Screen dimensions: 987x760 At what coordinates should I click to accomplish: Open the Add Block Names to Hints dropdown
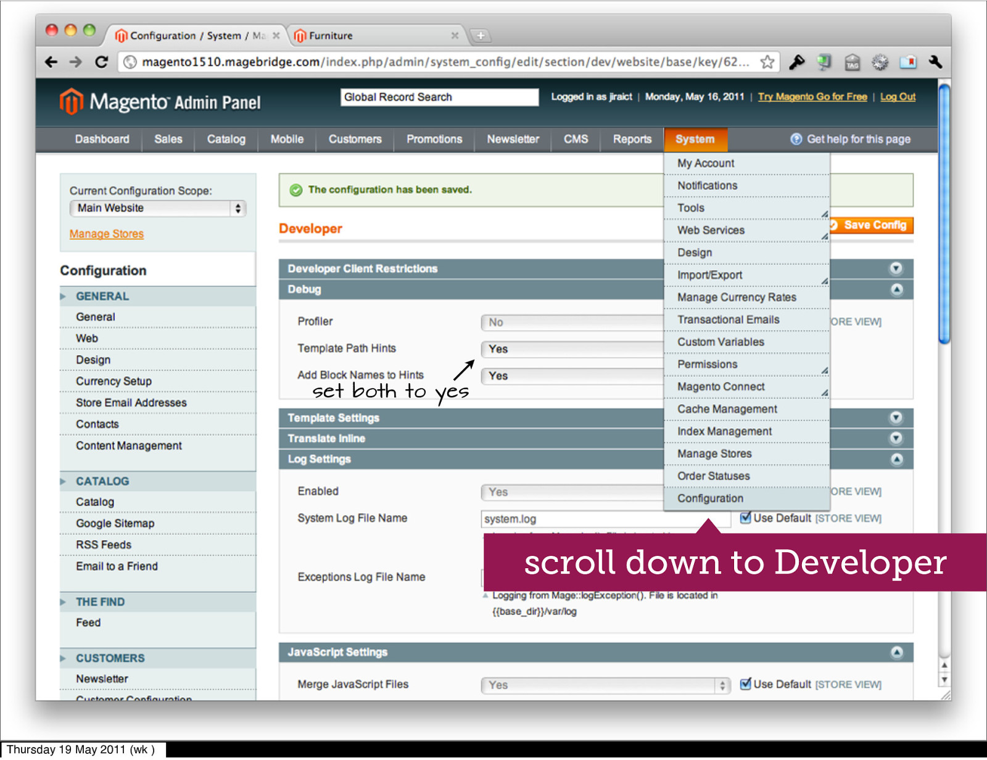click(572, 376)
